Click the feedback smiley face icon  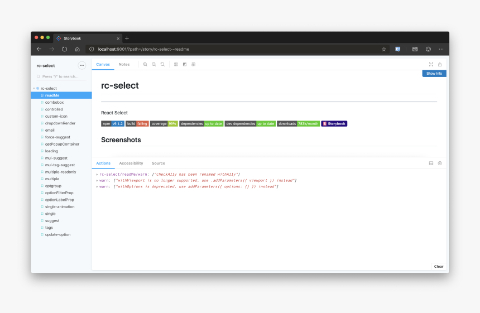pos(428,49)
